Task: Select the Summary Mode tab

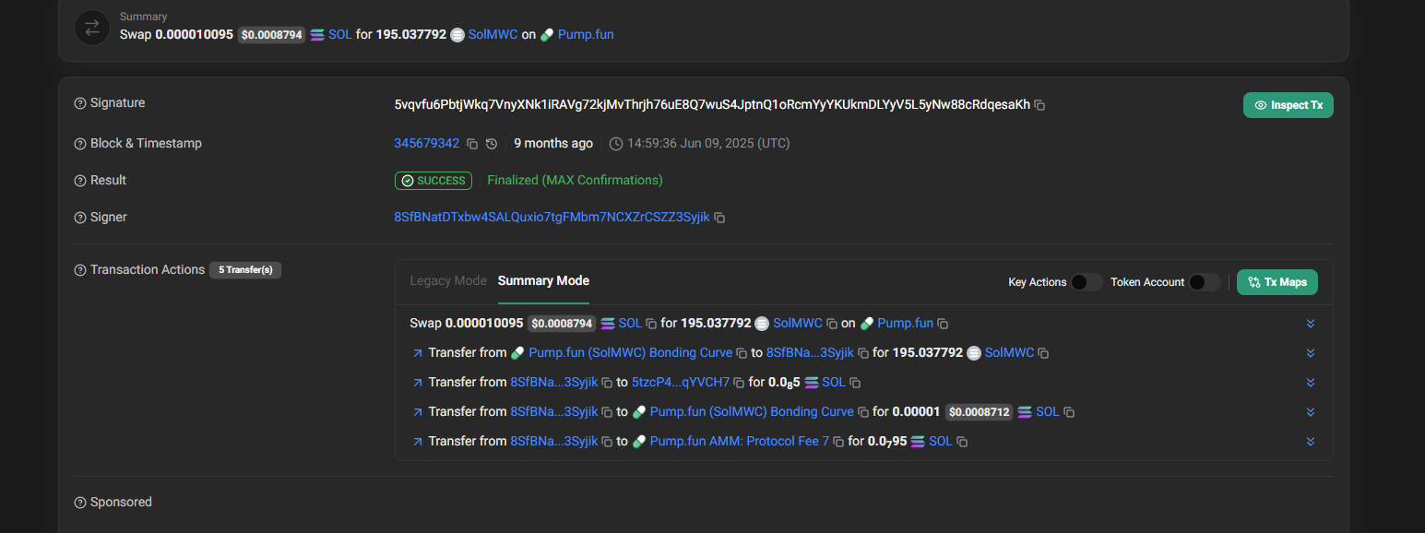Action: point(543,280)
